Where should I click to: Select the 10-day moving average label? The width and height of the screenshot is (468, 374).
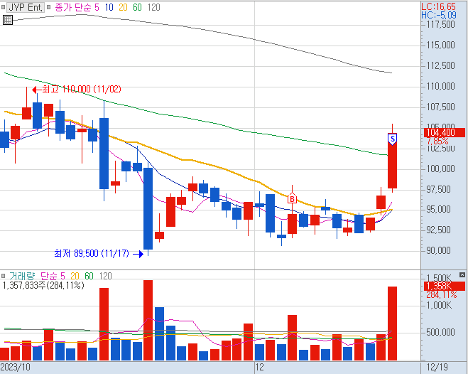[x=109, y=8]
